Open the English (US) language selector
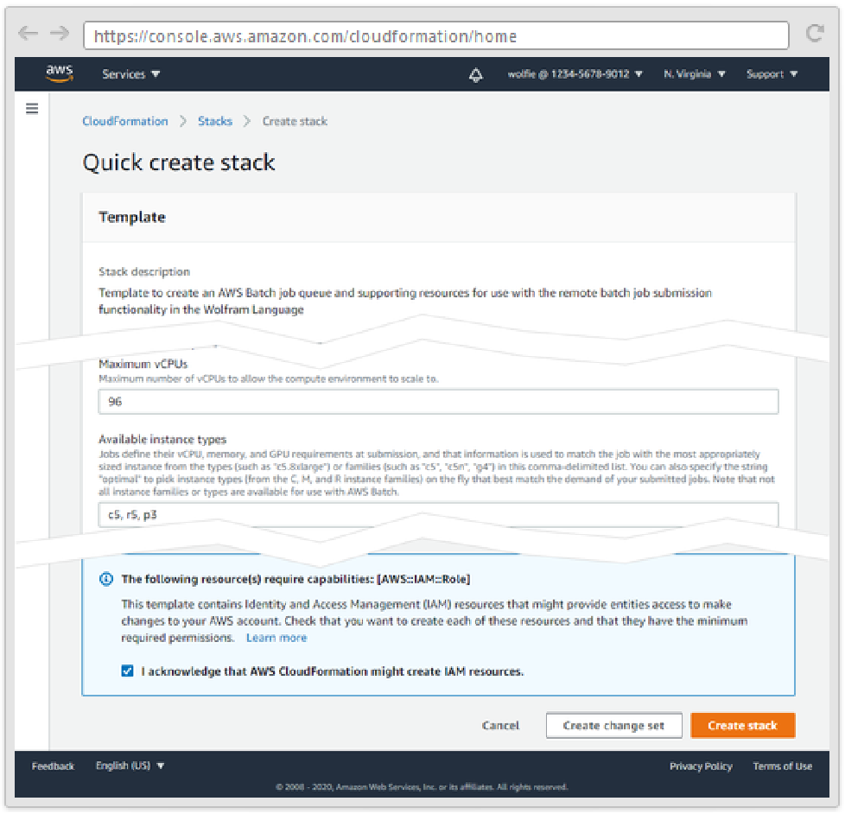 [x=130, y=766]
